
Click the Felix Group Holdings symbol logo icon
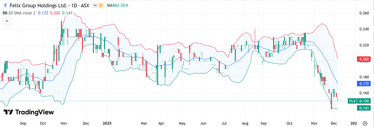[x=5, y=6]
